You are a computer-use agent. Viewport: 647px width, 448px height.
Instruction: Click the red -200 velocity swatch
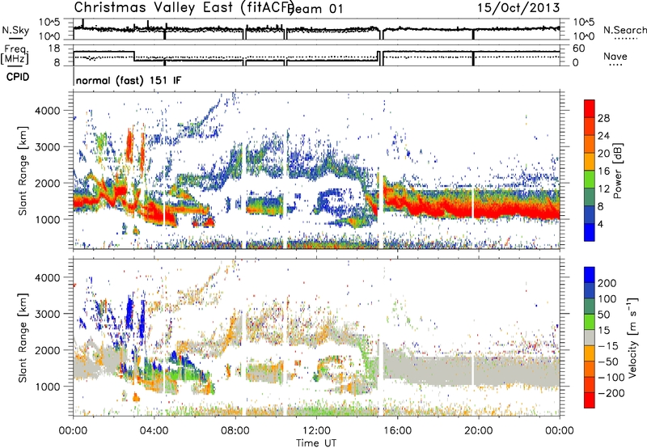coord(590,400)
